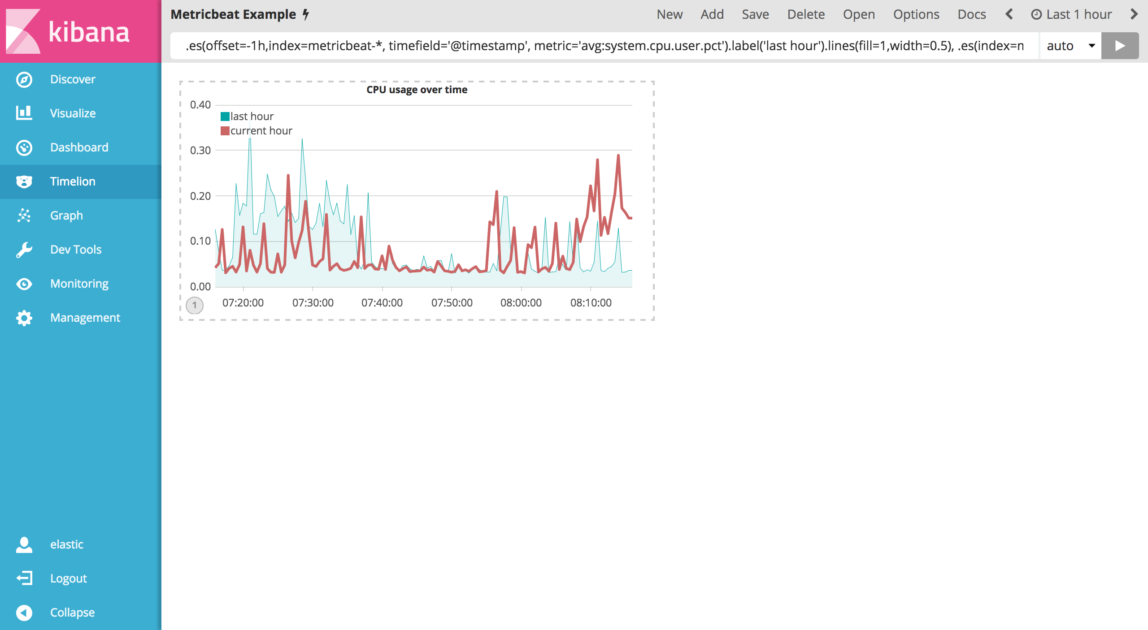
Task: Toggle the 'last hour' series legend
Action: (x=252, y=117)
